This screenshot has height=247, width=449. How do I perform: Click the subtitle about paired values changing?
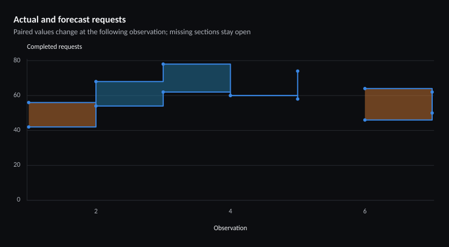pyautogui.click(x=132, y=32)
